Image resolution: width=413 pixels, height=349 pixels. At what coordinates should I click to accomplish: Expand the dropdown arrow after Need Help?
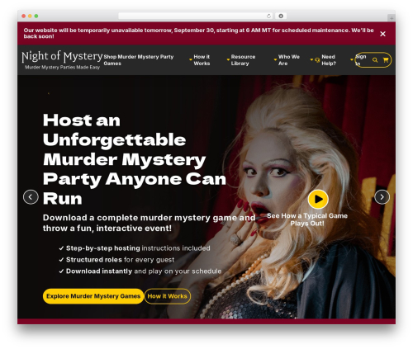pos(351,59)
